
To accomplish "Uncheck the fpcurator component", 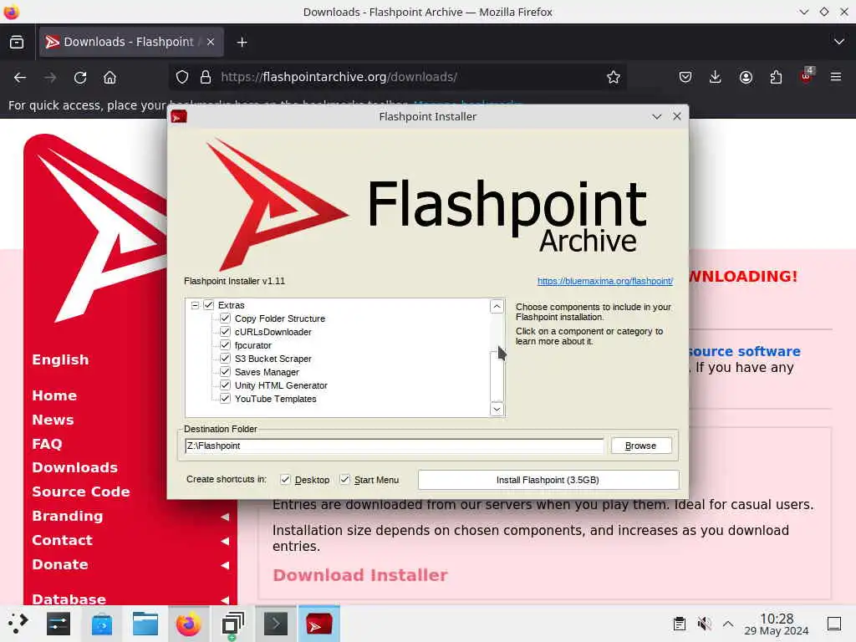I will (225, 345).
